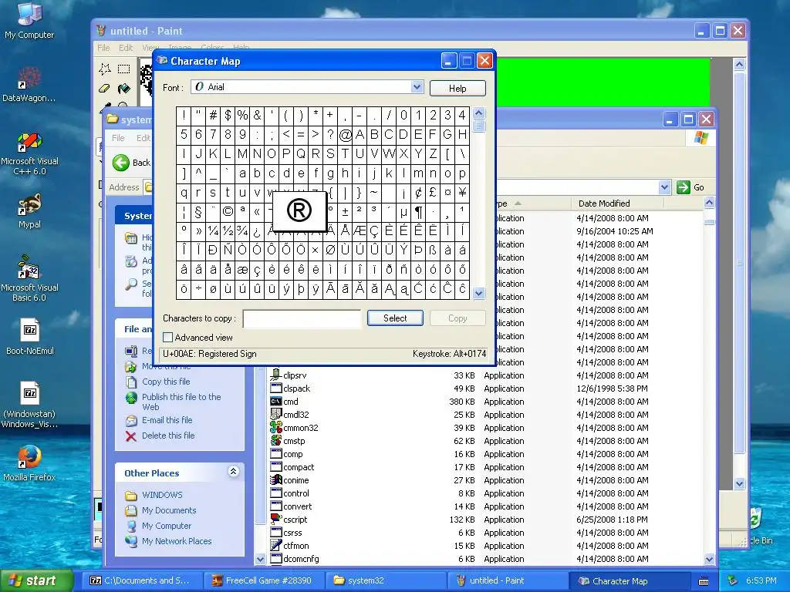Open Mozilla Firefox desktop shortcut

coord(29,463)
